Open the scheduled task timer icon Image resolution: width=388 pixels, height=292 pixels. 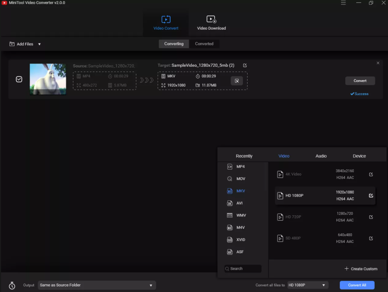point(12,285)
